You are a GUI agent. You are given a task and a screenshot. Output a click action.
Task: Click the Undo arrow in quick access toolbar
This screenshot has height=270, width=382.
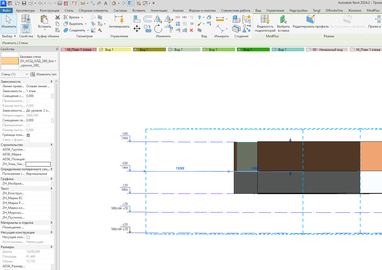coord(40,3)
